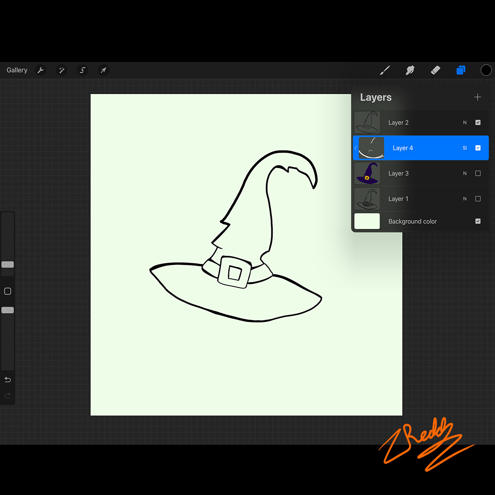Select the Layer 1 row name
This screenshot has height=495, width=495.
[398, 199]
